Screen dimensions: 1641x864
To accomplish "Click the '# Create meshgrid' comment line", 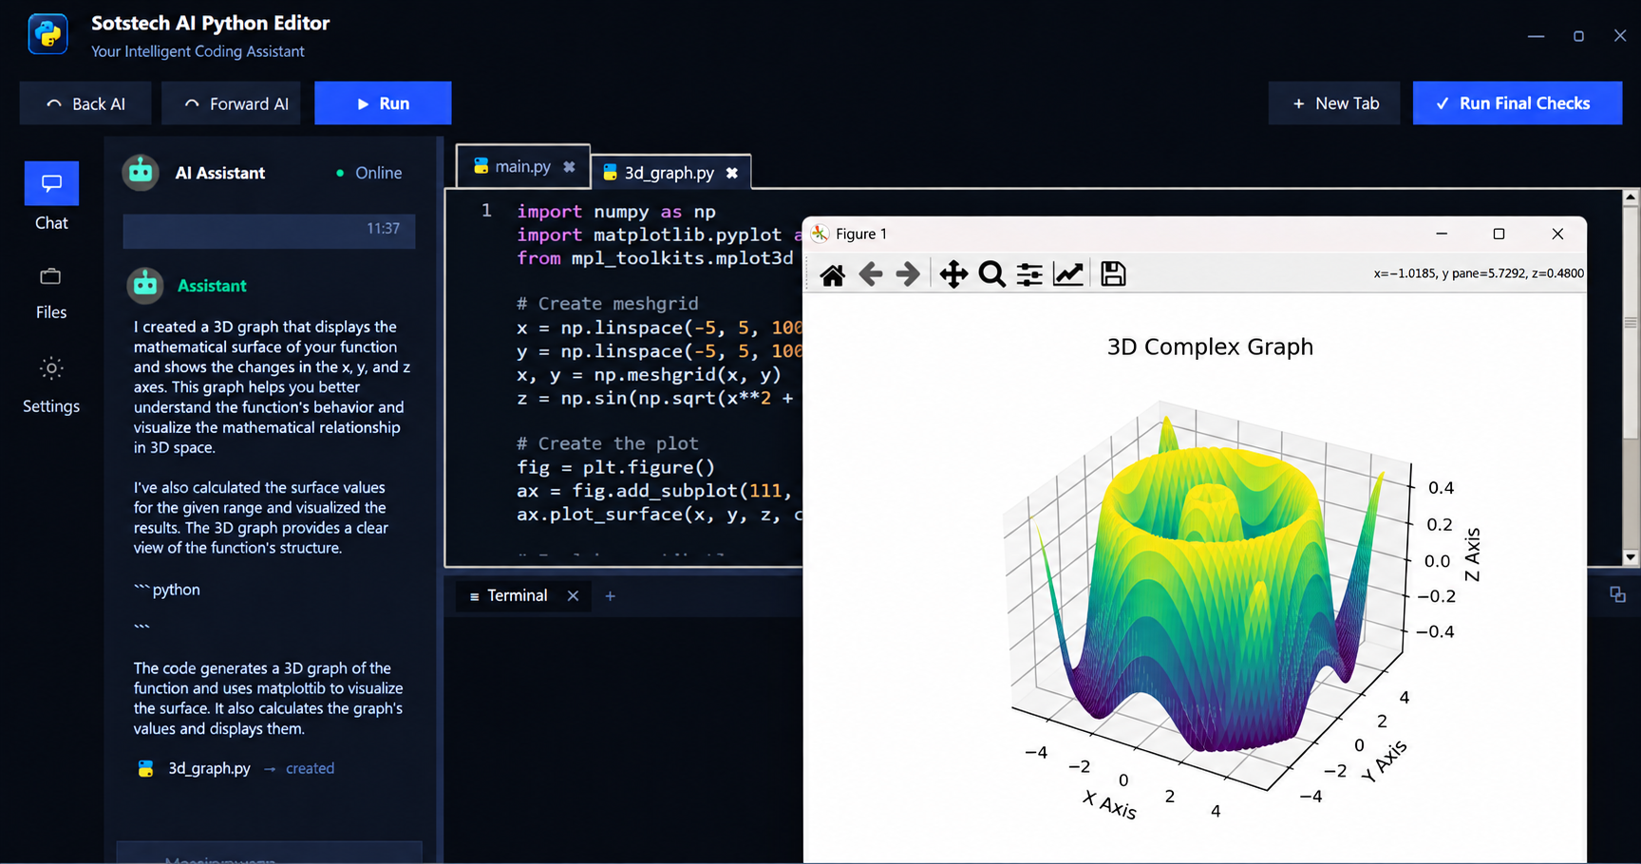I will tap(608, 304).
